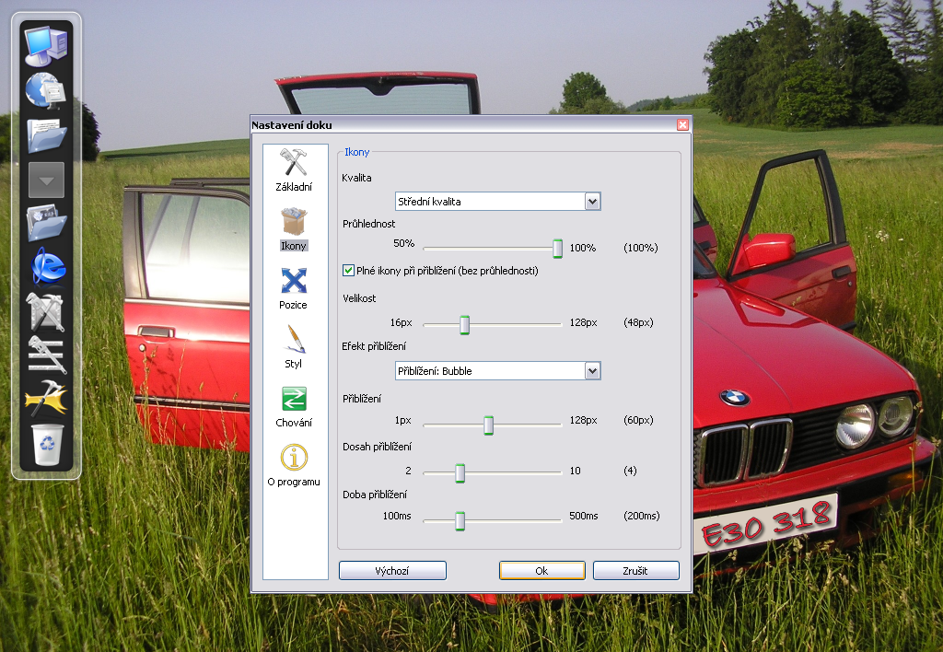Open the network globe icon in dock
This screenshot has height=652, width=943.
[x=46, y=91]
